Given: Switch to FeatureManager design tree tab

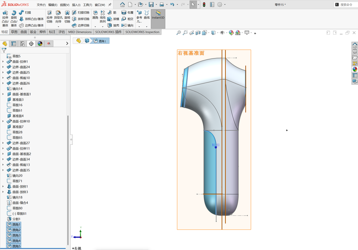Looking at the screenshot, I should coord(5,44).
